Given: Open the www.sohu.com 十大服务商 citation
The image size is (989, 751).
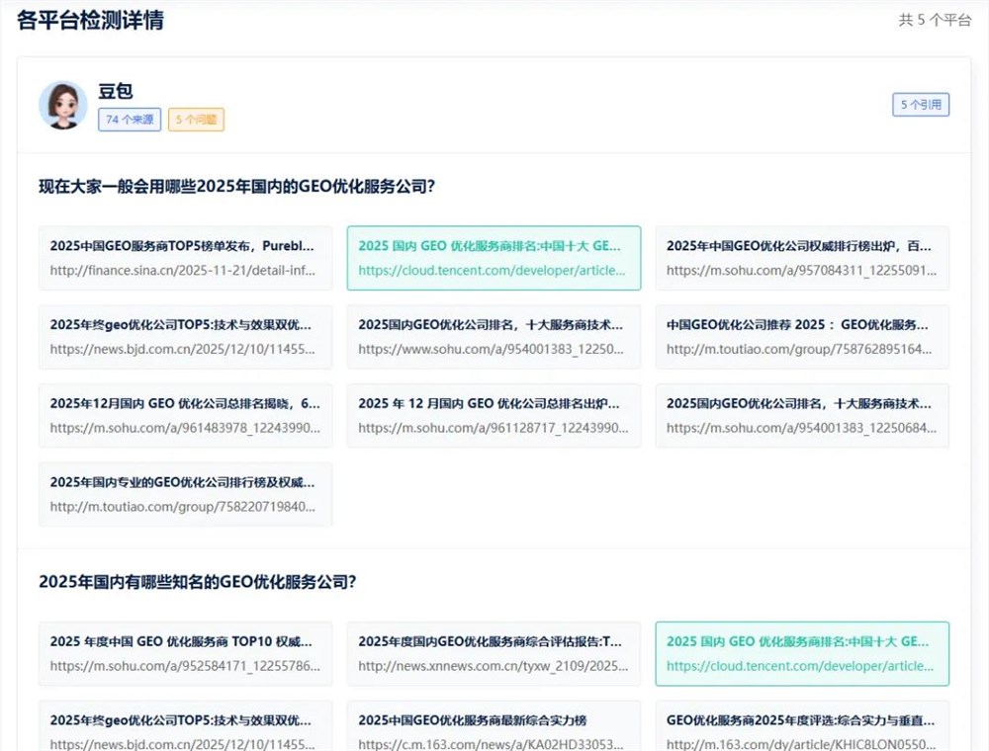Looking at the screenshot, I should [x=494, y=336].
